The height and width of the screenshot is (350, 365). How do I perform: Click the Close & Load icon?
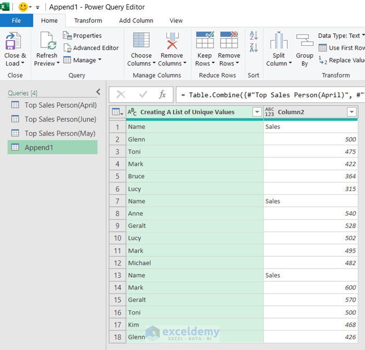click(x=14, y=41)
